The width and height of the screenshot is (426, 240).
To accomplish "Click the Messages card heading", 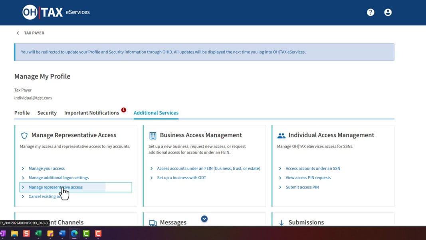I will [173, 222].
